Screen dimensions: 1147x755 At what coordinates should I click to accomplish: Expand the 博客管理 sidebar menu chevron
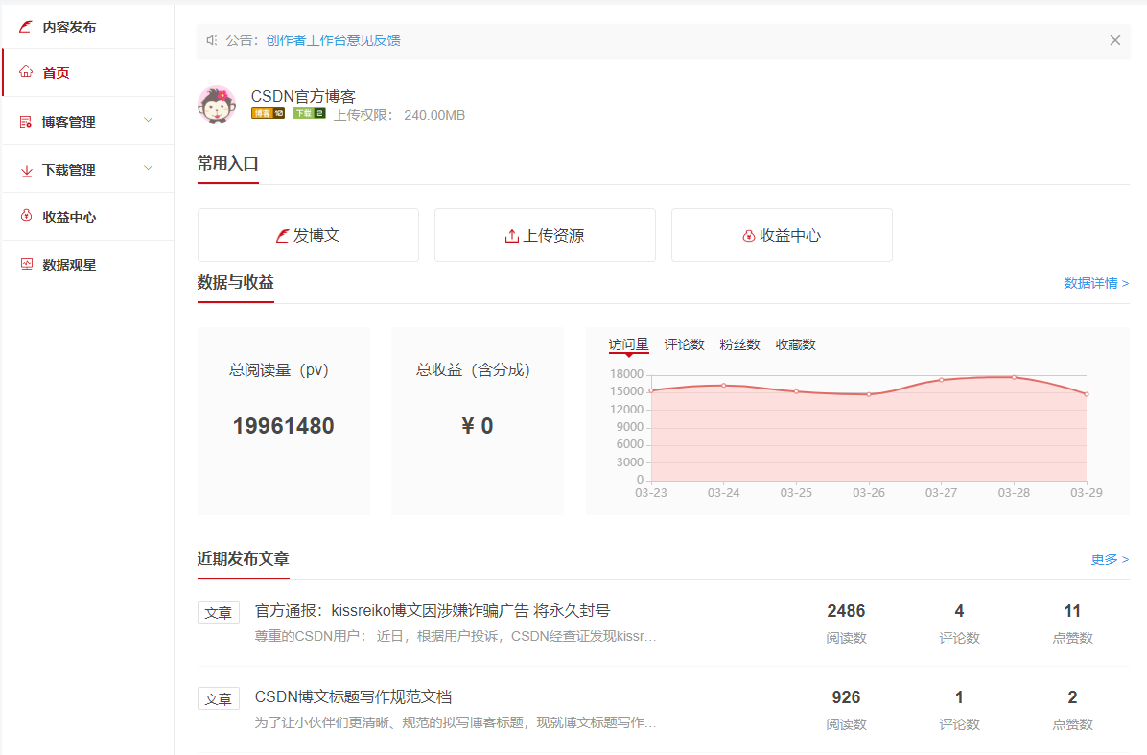point(149,120)
